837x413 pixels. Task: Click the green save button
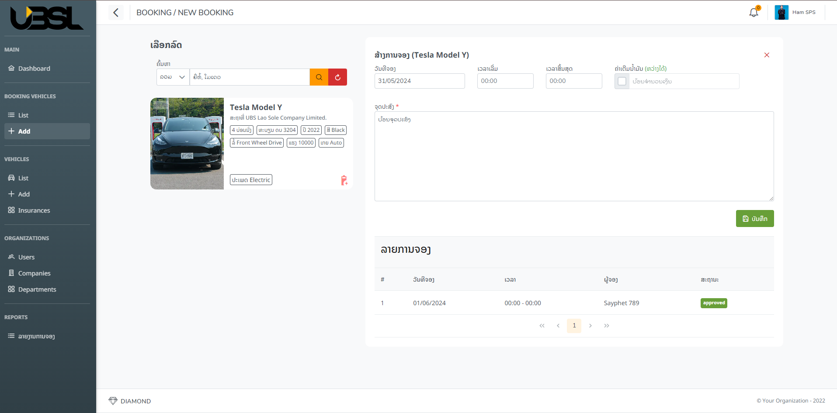[x=754, y=219]
